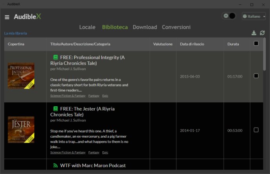The height and width of the screenshot is (174, 270).
Task: Click the globe language icon
Action: [245, 16]
